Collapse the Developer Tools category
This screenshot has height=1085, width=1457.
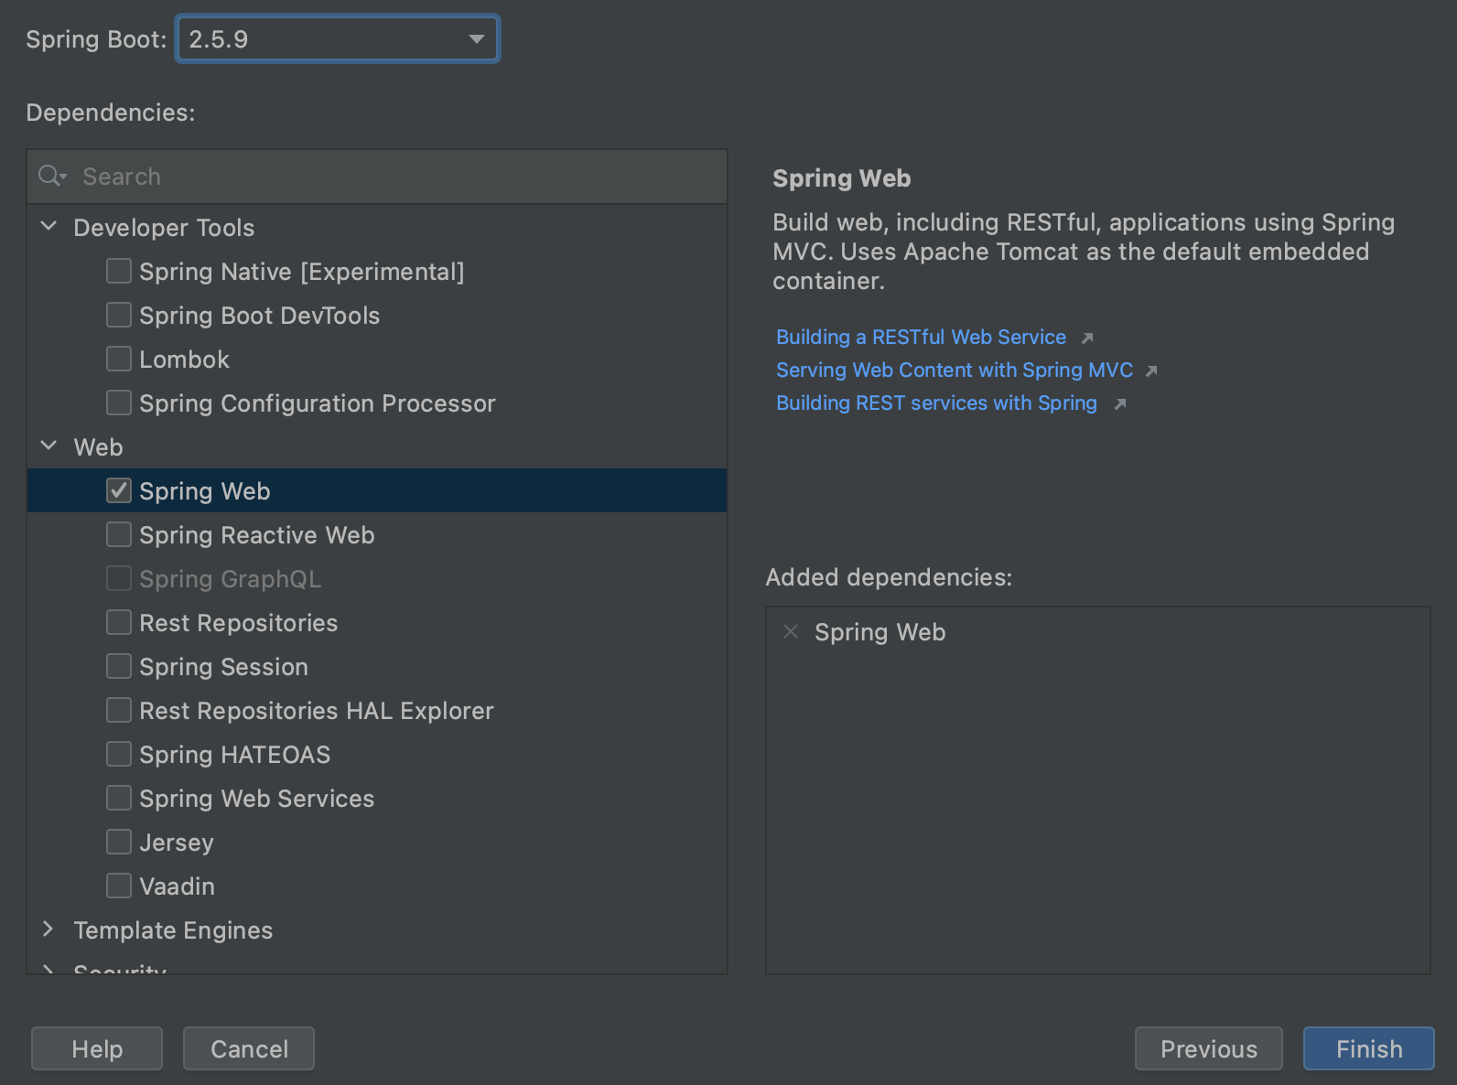pos(49,226)
